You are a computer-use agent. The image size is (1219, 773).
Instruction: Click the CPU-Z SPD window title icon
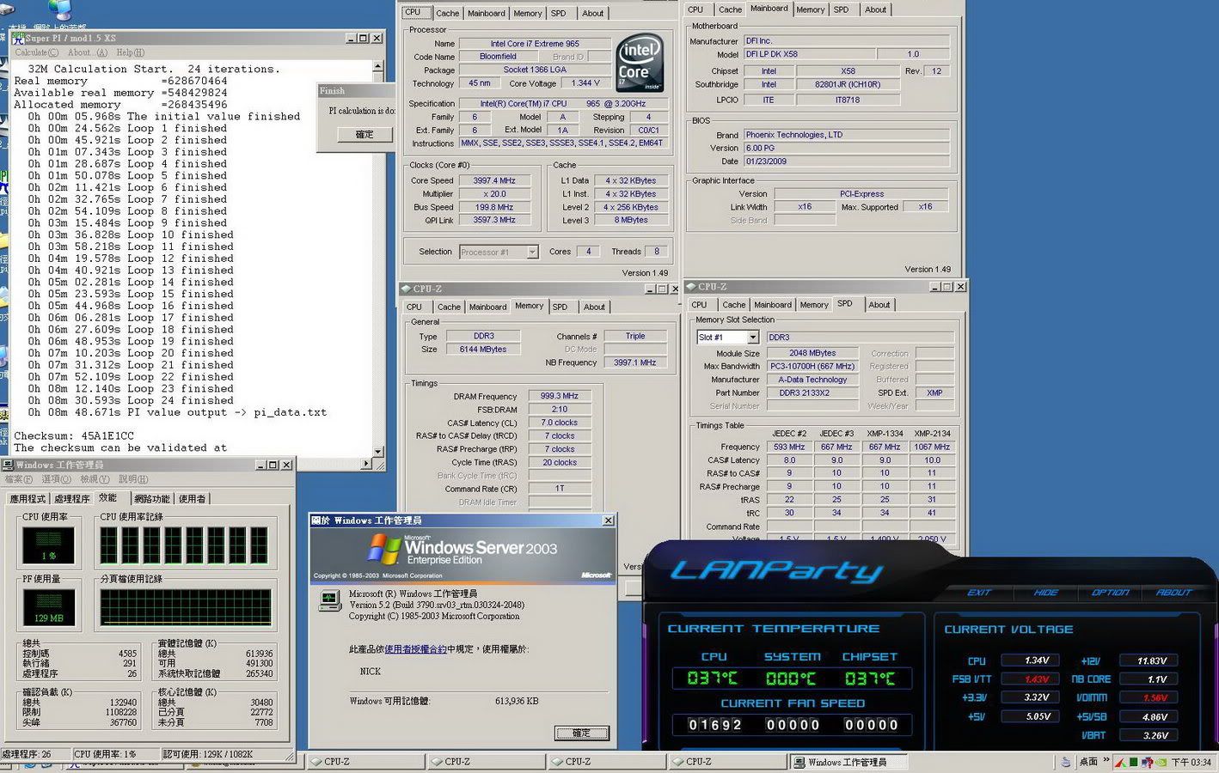click(x=690, y=287)
